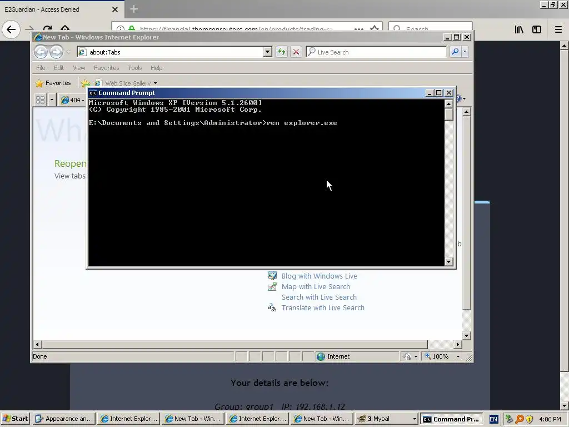The width and height of the screenshot is (569, 427).
Task: Select the E2Guardian - Access Denied tab
Action: (62, 9)
